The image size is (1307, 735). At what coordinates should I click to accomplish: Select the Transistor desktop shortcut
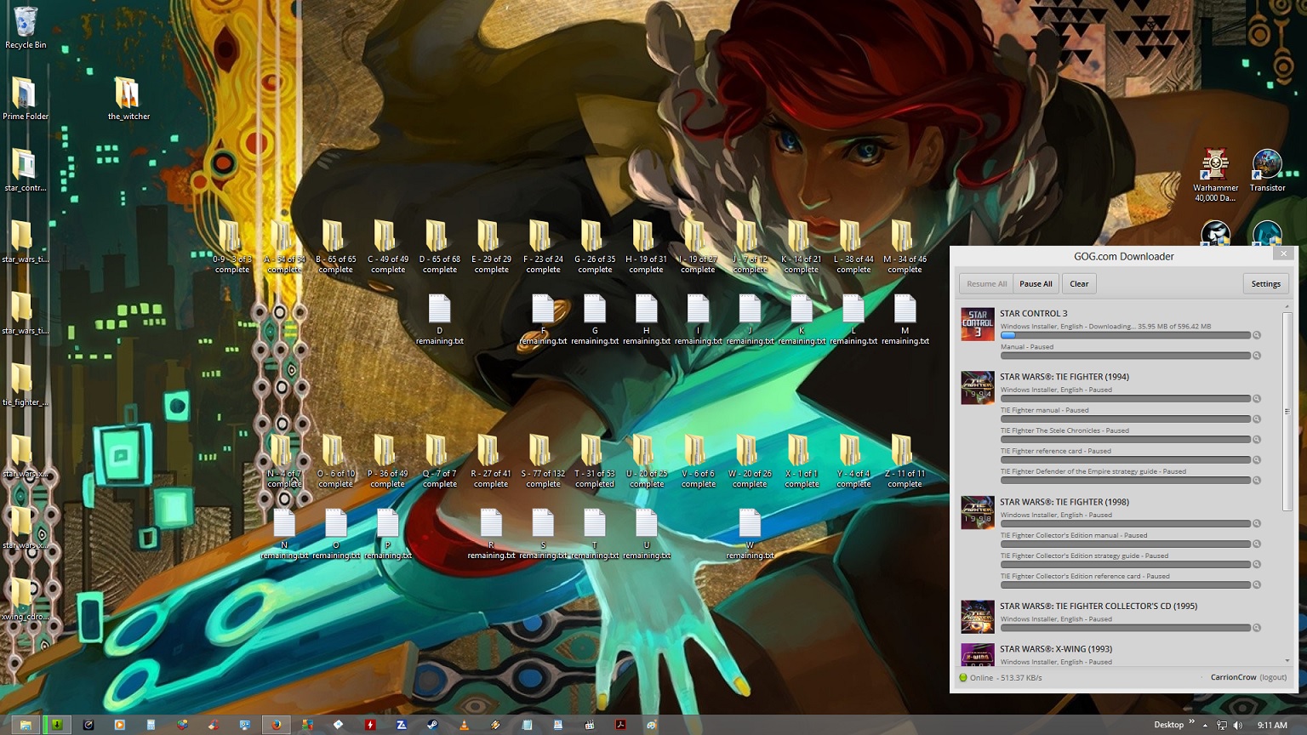(1267, 171)
